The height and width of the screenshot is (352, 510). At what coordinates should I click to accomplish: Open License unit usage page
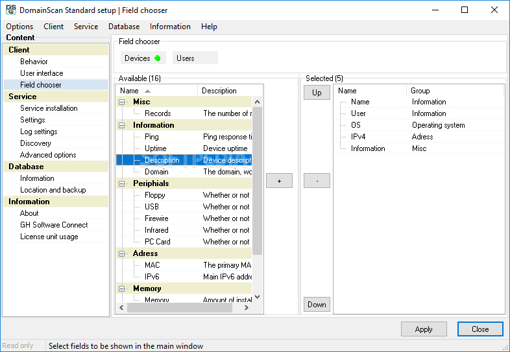(x=49, y=237)
